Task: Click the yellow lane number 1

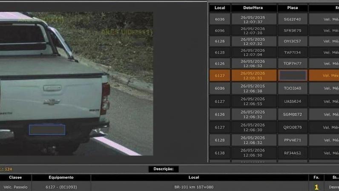Action: point(316,187)
